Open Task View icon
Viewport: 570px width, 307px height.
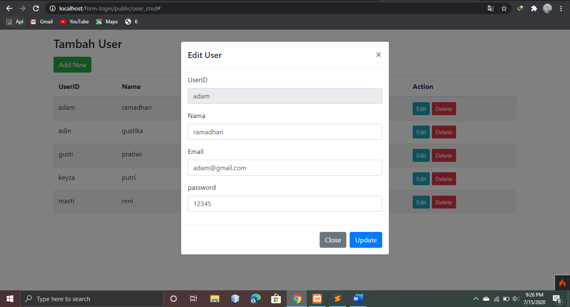pos(194,299)
